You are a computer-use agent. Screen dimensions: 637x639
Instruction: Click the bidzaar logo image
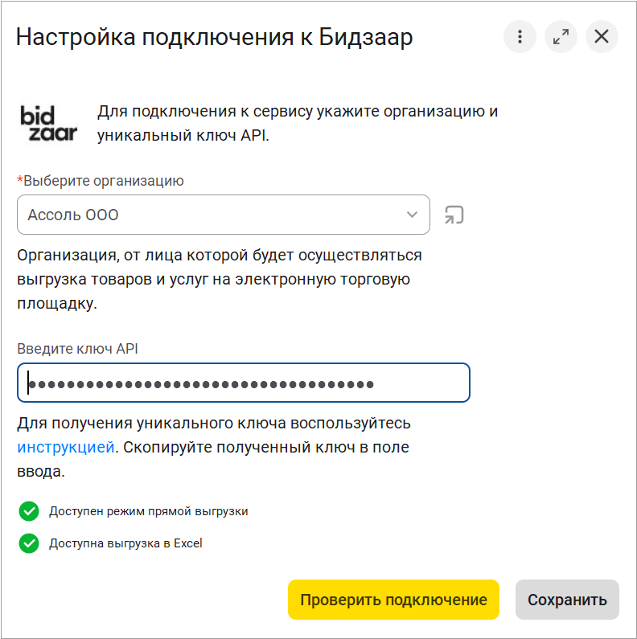coord(48,124)
